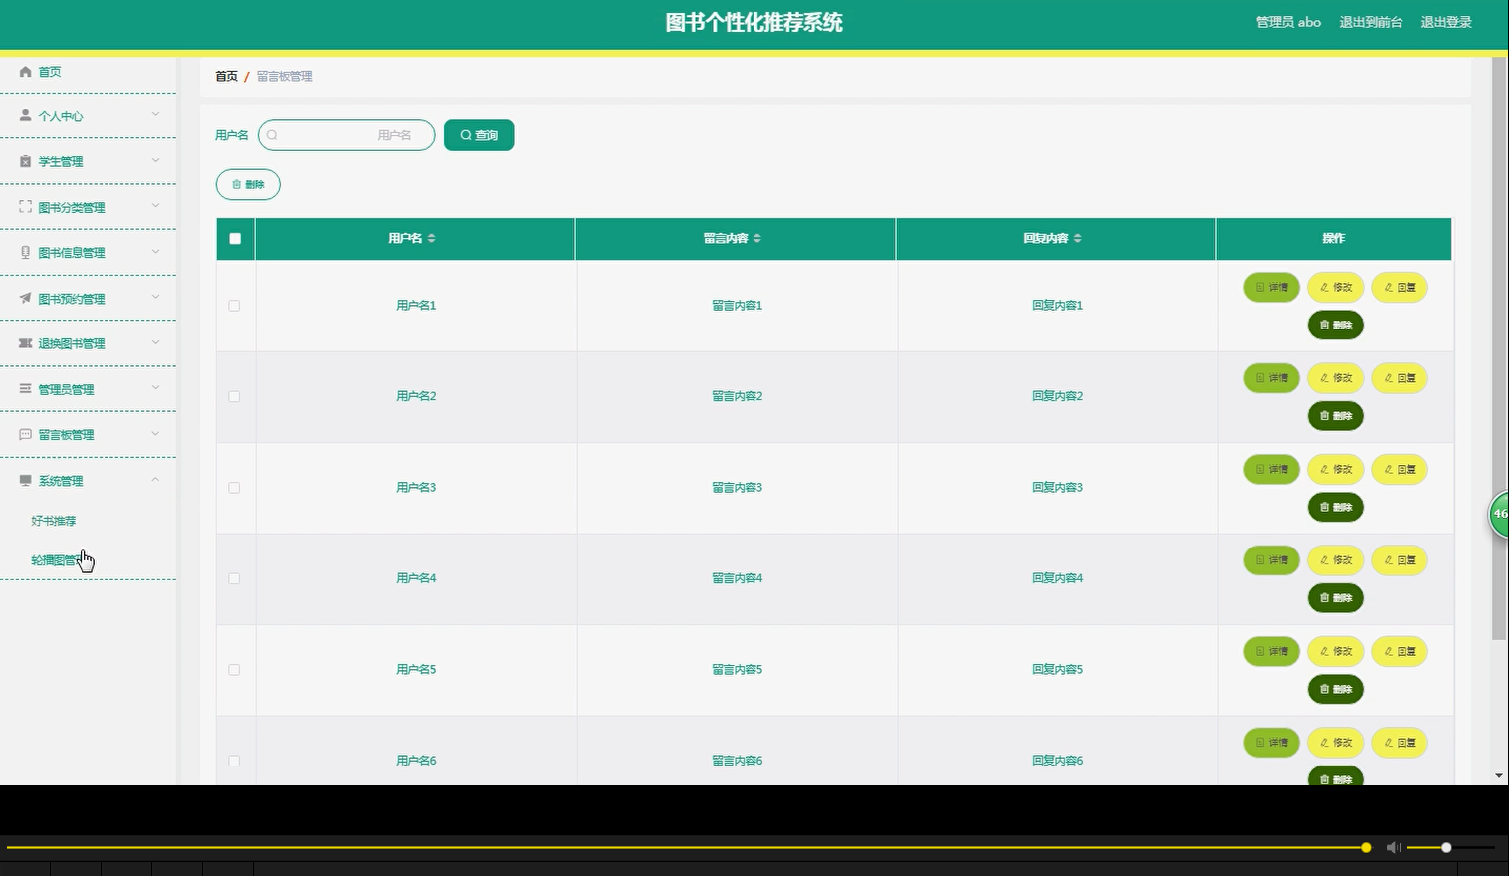Click 修改 for 用户名1 row
The width and height of the screenshot is (1509, 876).
tap(1335, 287)
